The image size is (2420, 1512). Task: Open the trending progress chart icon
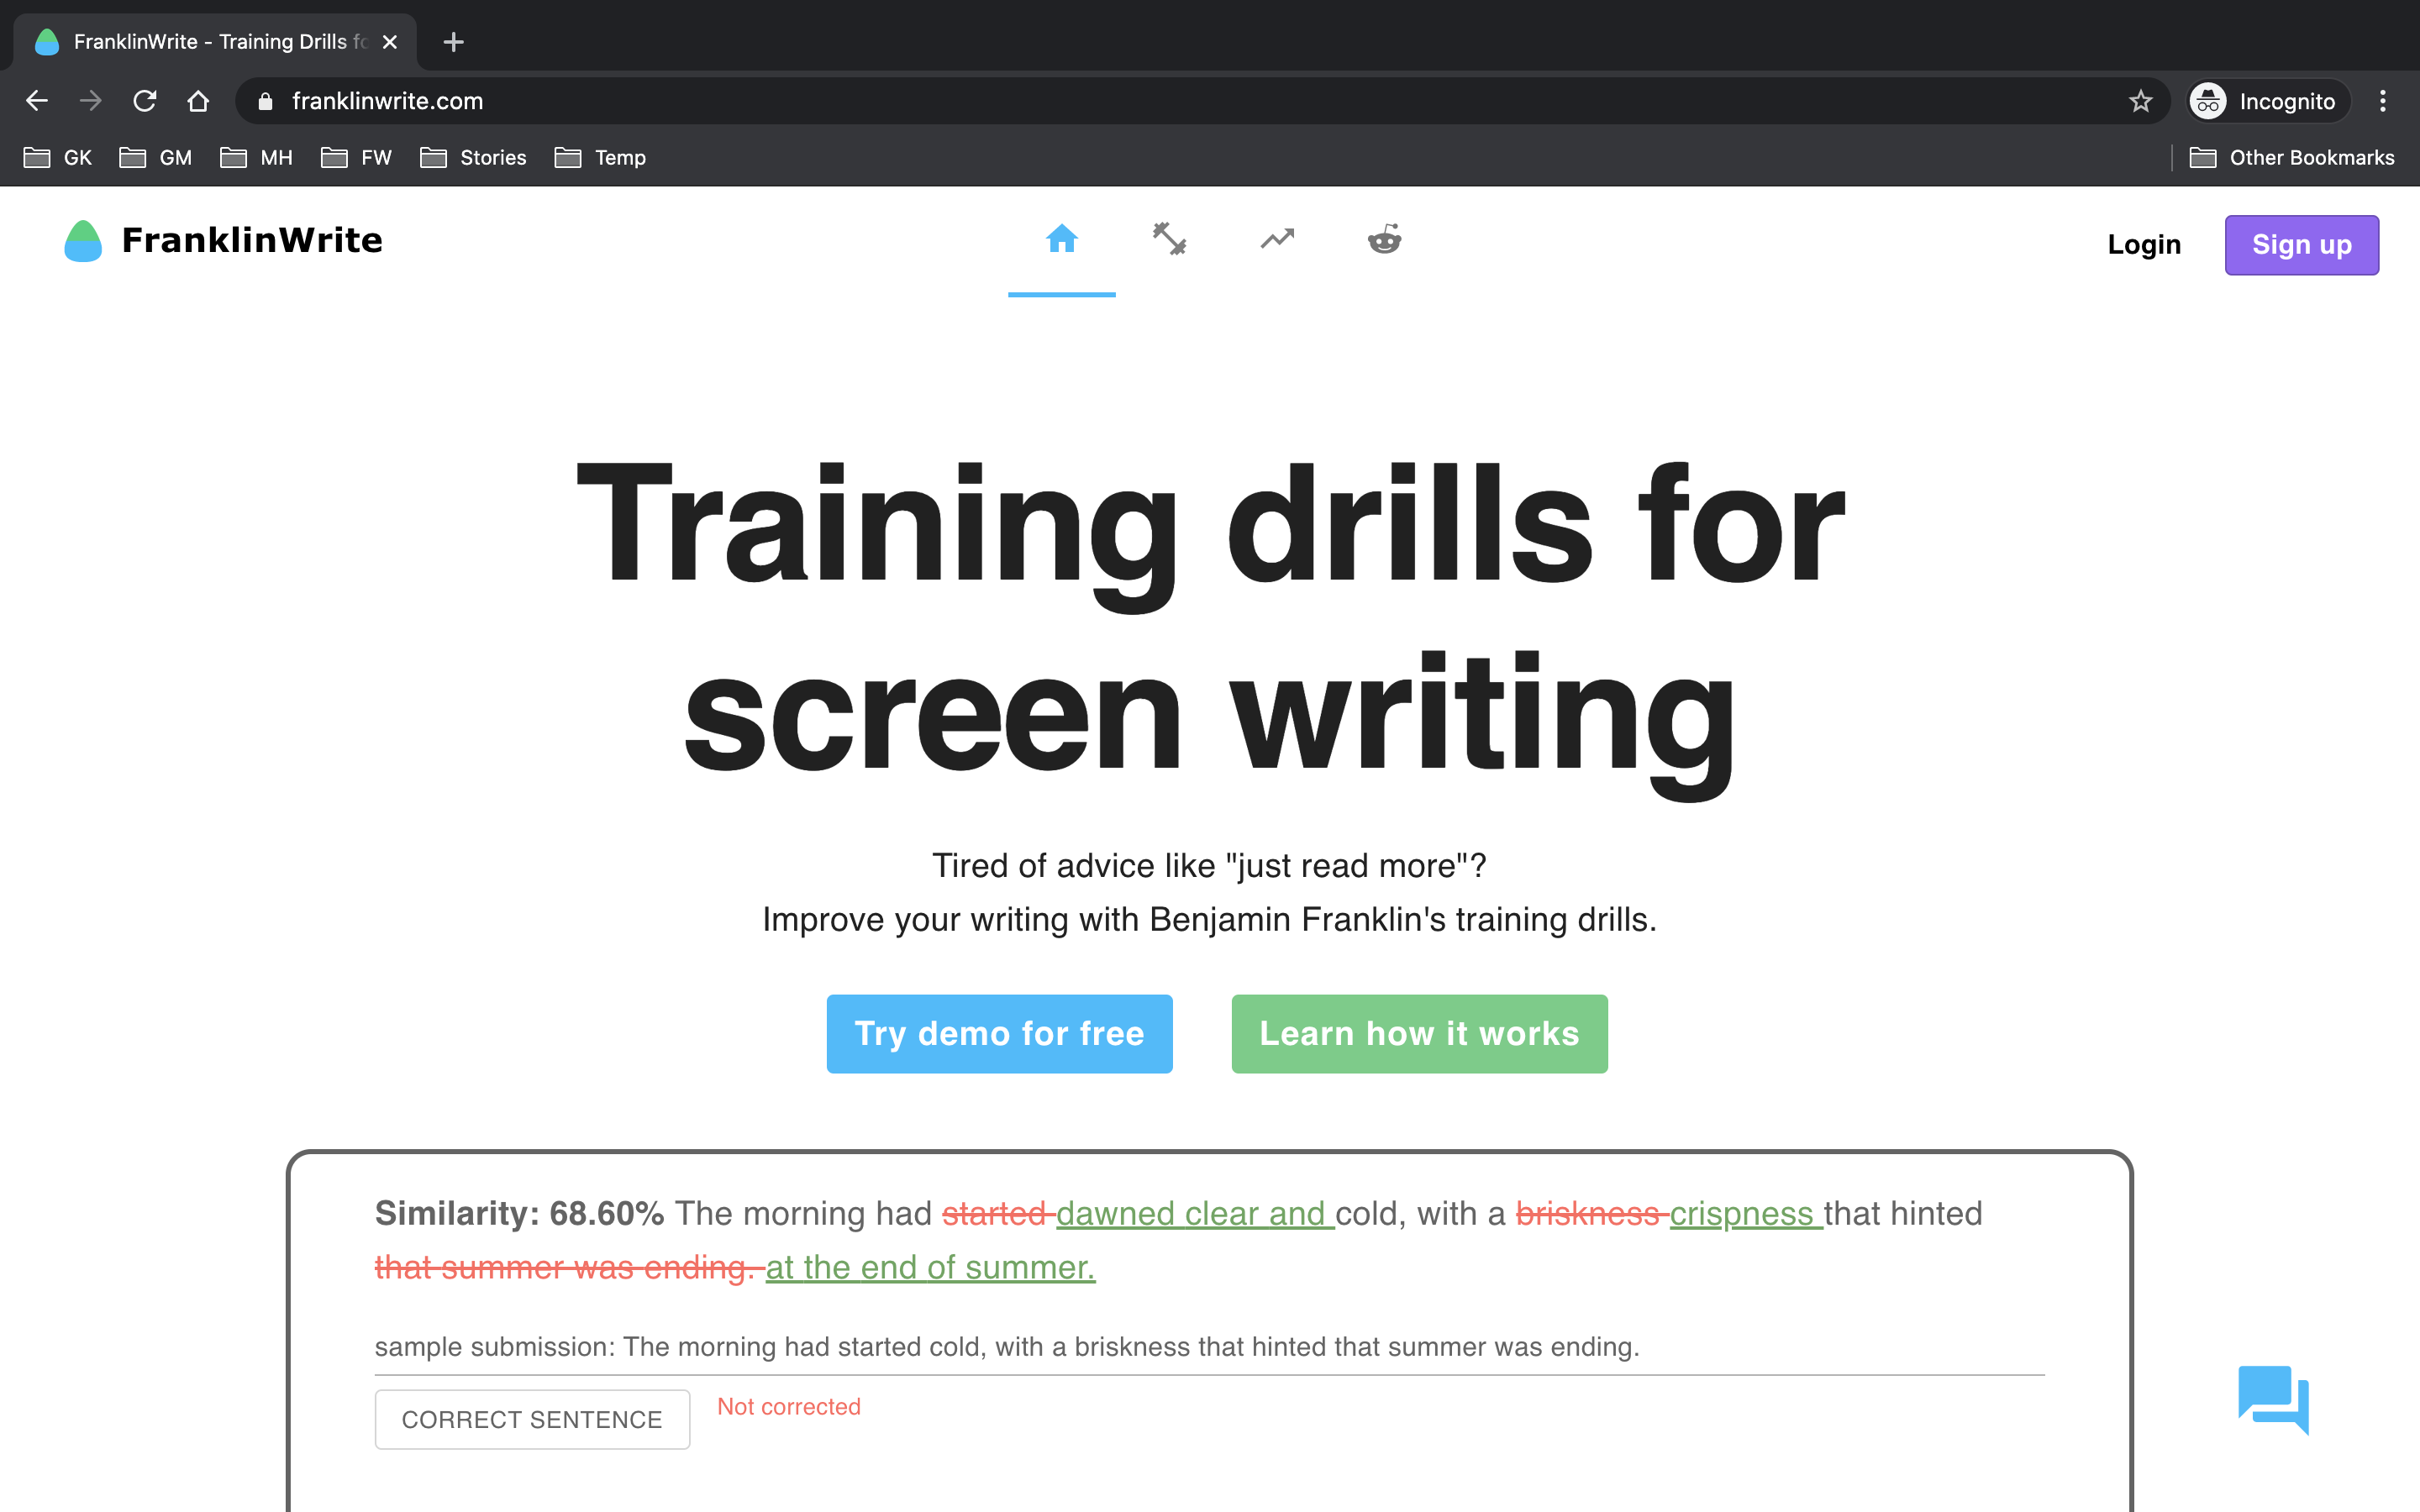1277,240
